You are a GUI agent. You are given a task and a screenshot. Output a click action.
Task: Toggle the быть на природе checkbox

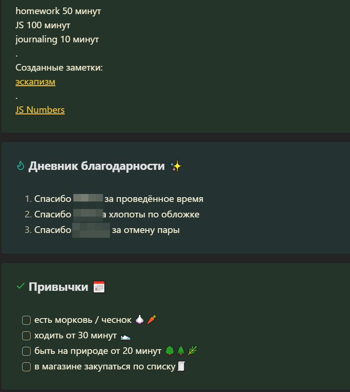tap(26, 351)
